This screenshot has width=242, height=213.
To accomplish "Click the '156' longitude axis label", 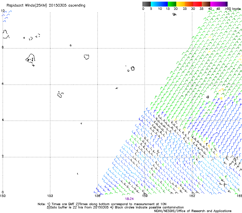I will (97, 196).
